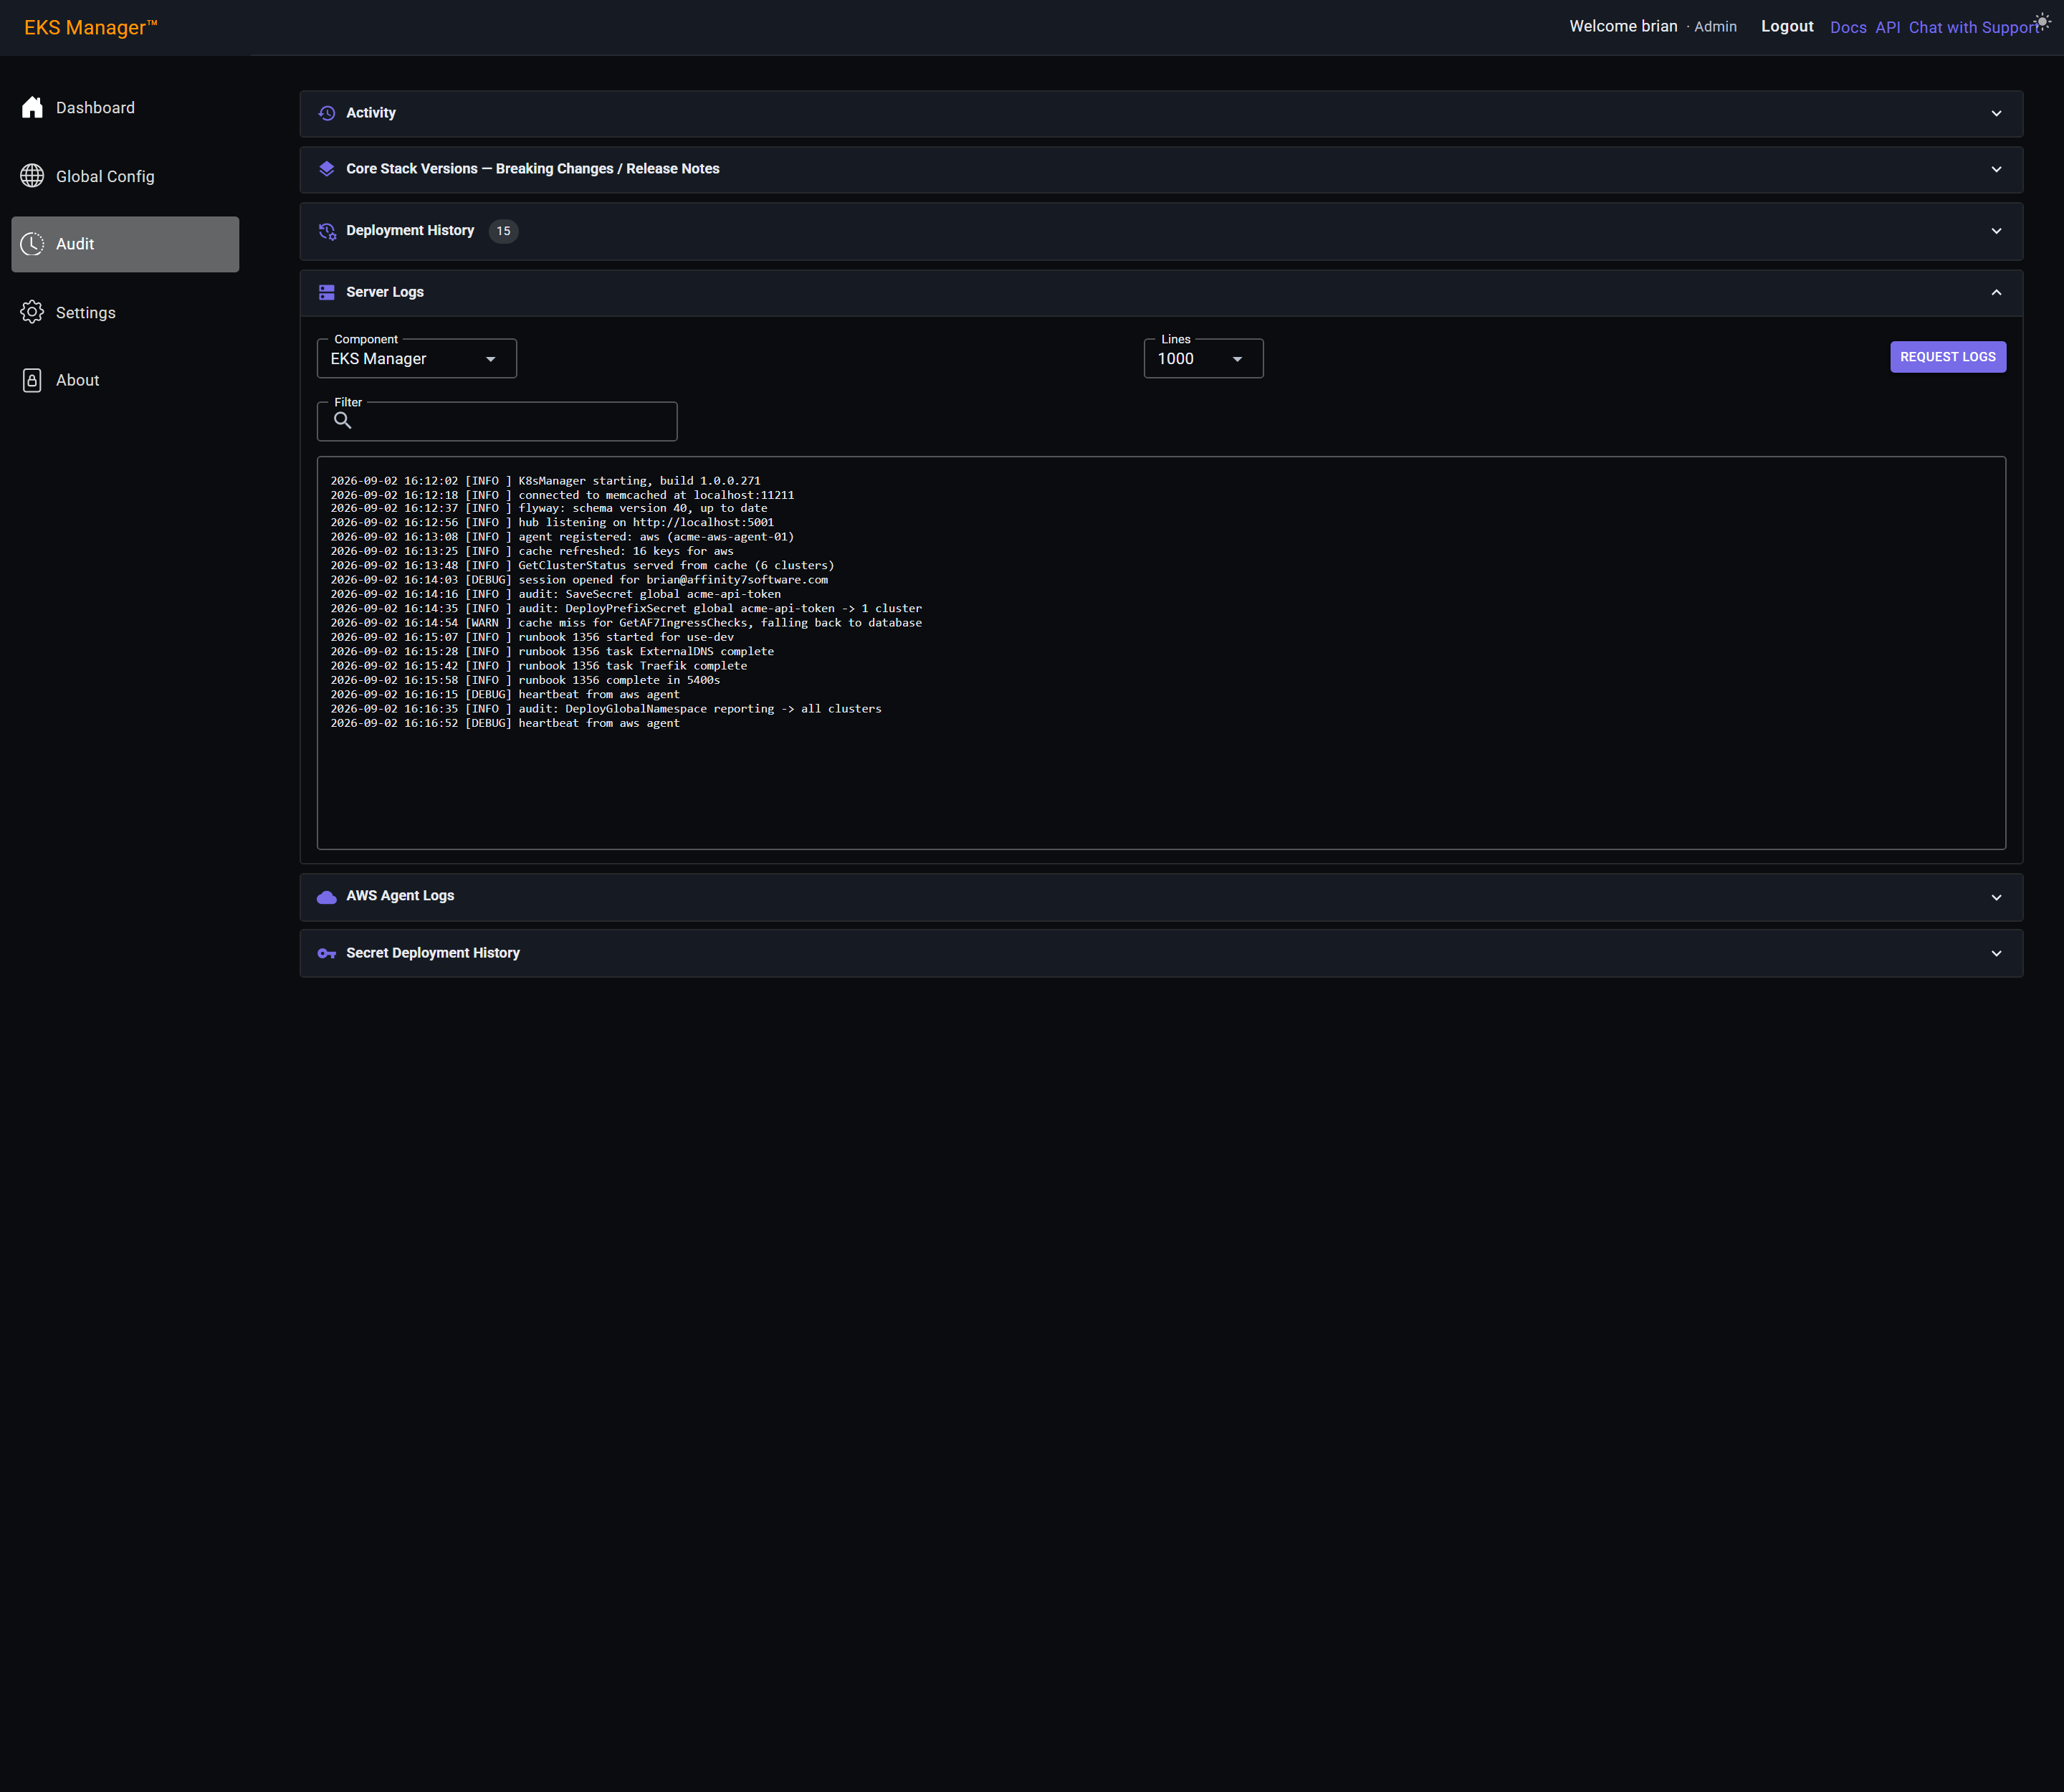Image resolution: width=2064 pixels, height=1792 pixels.
Task: Click log line 'runbook 1356 task Traefik complete'
Action: [x=539, y=666]
